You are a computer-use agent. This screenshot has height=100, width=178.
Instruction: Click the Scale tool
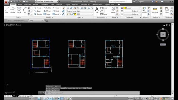click(x=47, y=14)
